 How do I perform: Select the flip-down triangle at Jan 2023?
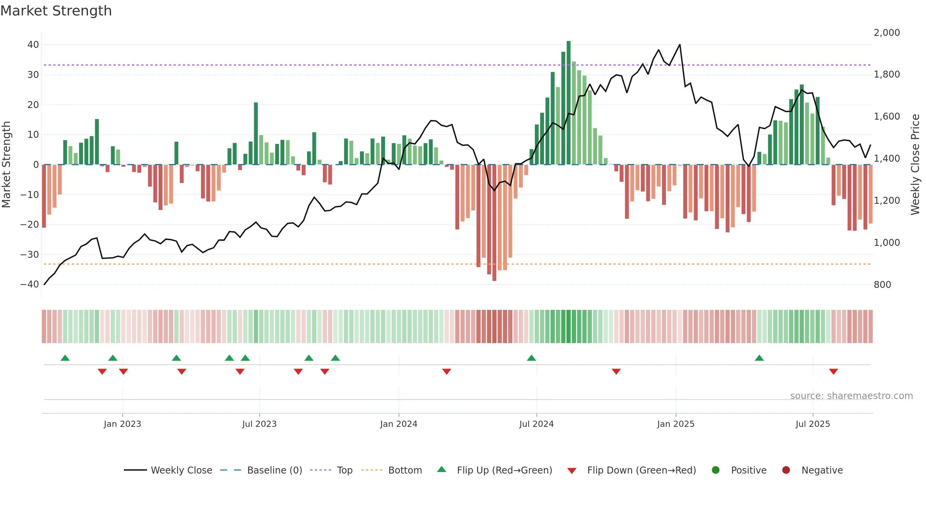click(x=123, y=372)
